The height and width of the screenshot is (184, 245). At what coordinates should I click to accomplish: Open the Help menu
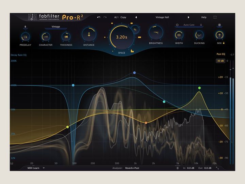[x=204, y=17]
